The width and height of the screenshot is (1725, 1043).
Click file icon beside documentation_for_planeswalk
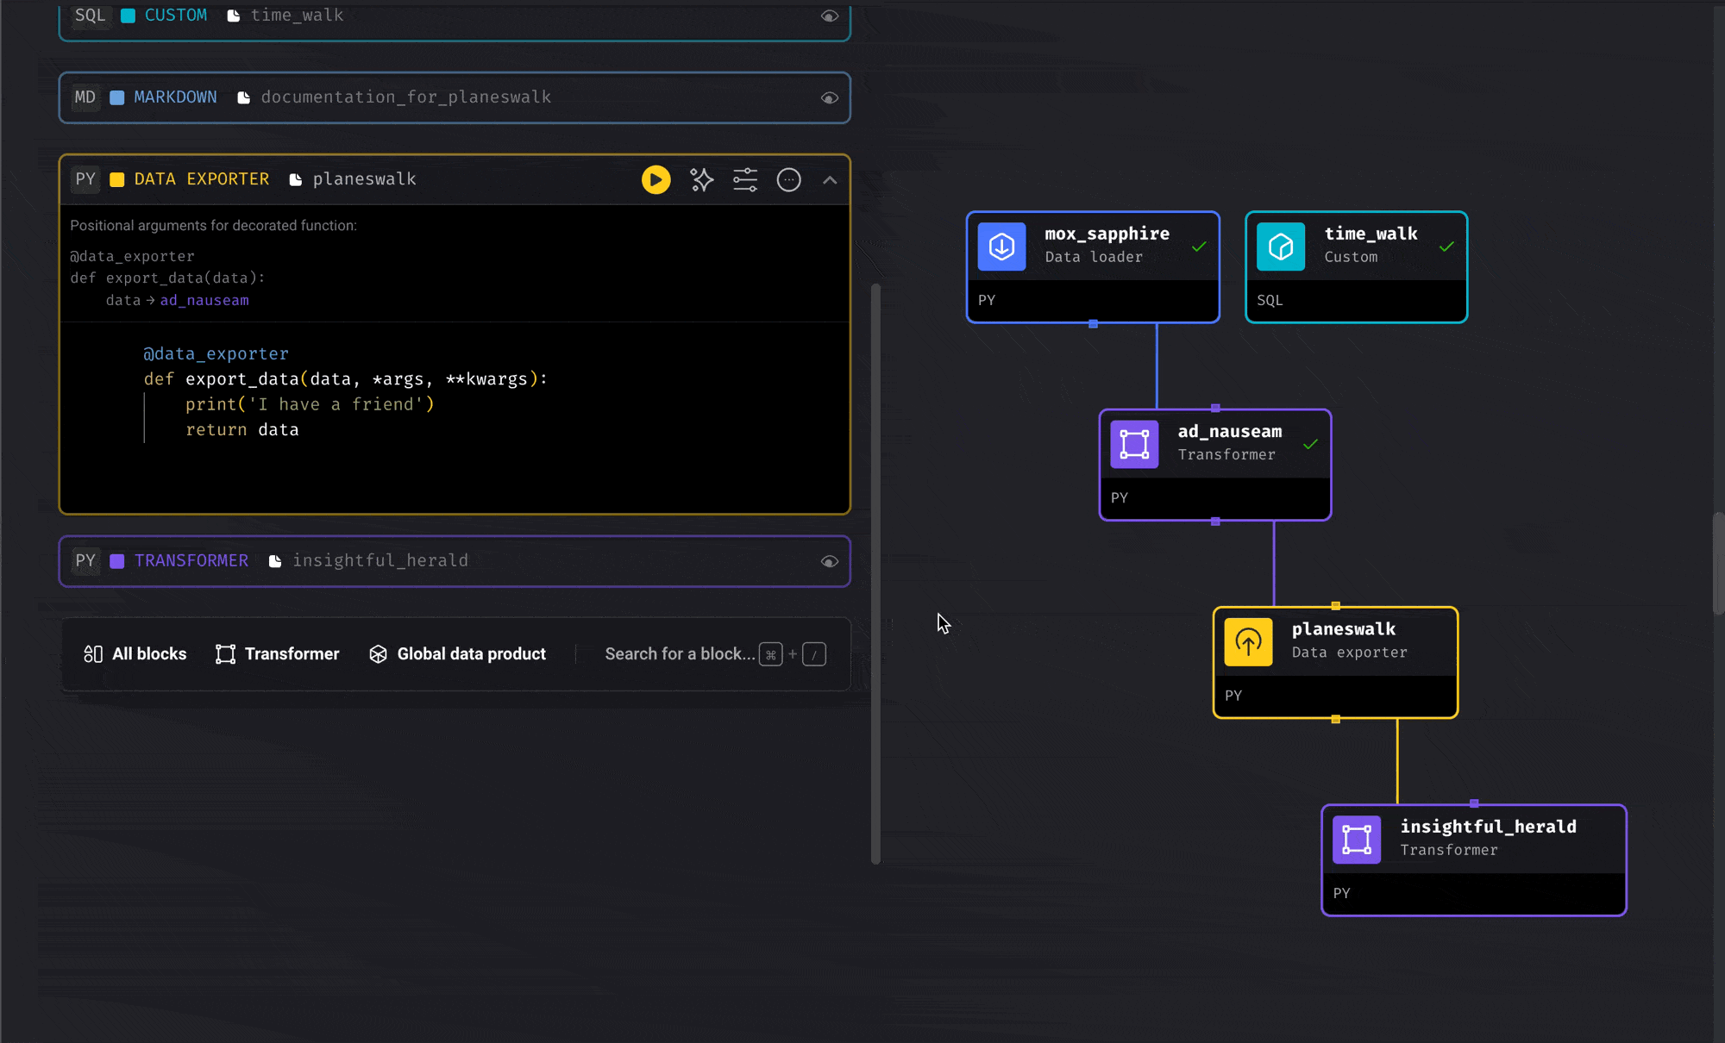coord(243,97)
